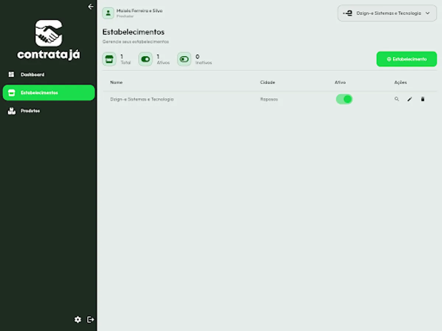View Dzign-e details with magnifier icon
The height and width of the screenshot is (331, 442).
(x=397, y=99)
